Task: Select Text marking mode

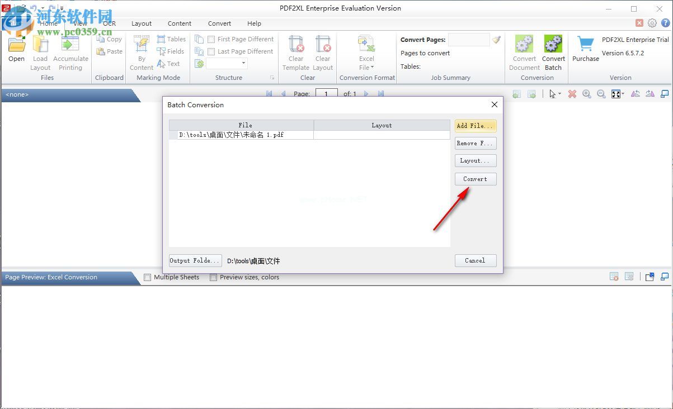Action: point(161,64)
